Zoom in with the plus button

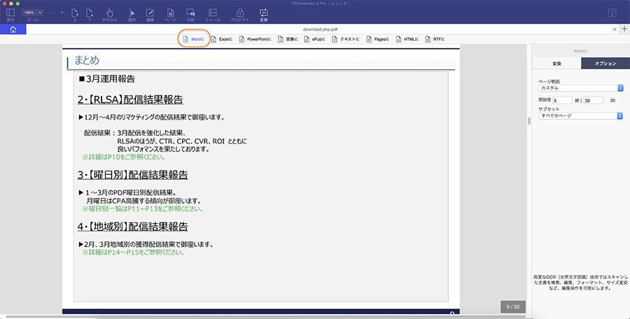pos(62,13)
